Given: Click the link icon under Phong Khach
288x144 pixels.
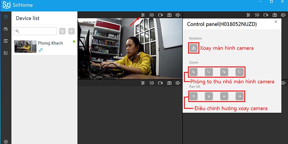Looking at the screenshot, I should (41, 50).
